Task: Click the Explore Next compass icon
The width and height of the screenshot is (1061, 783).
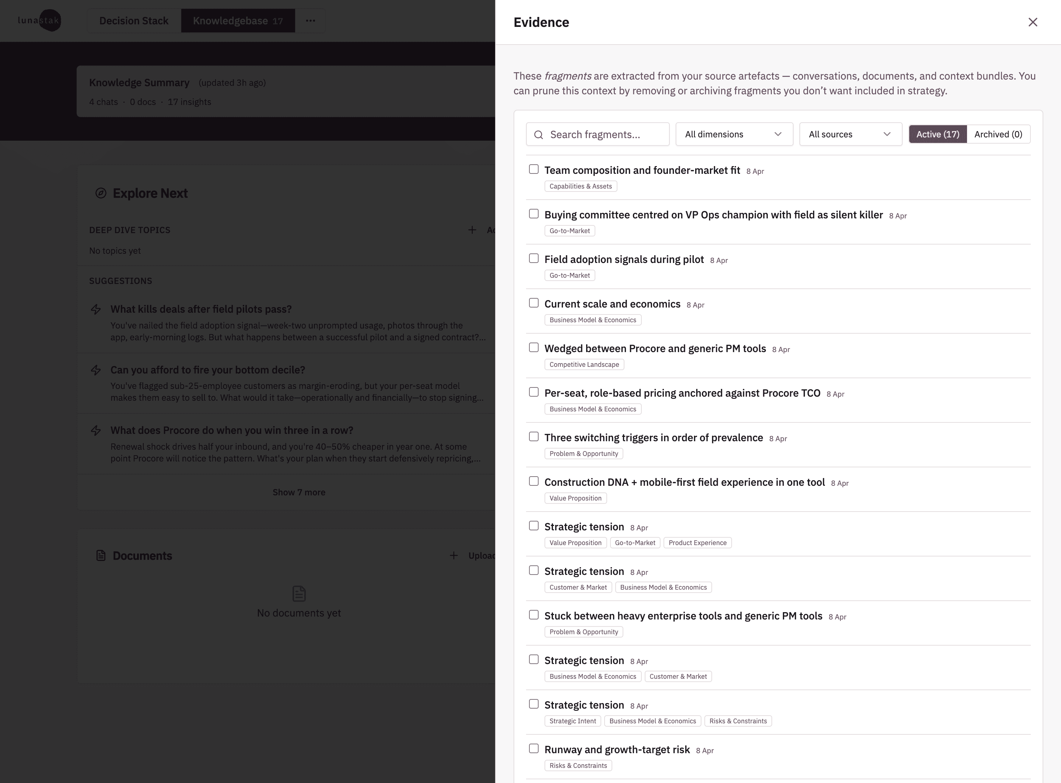Action: (x=101, y=193)
